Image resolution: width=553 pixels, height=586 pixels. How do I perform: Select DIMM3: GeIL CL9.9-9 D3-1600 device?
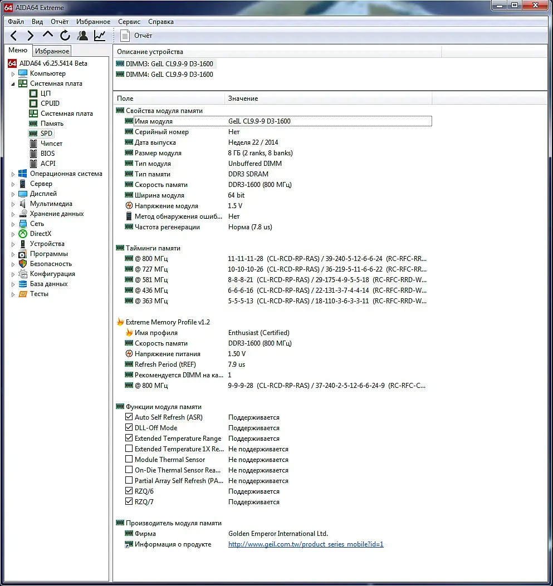click(x=169, y=64)
